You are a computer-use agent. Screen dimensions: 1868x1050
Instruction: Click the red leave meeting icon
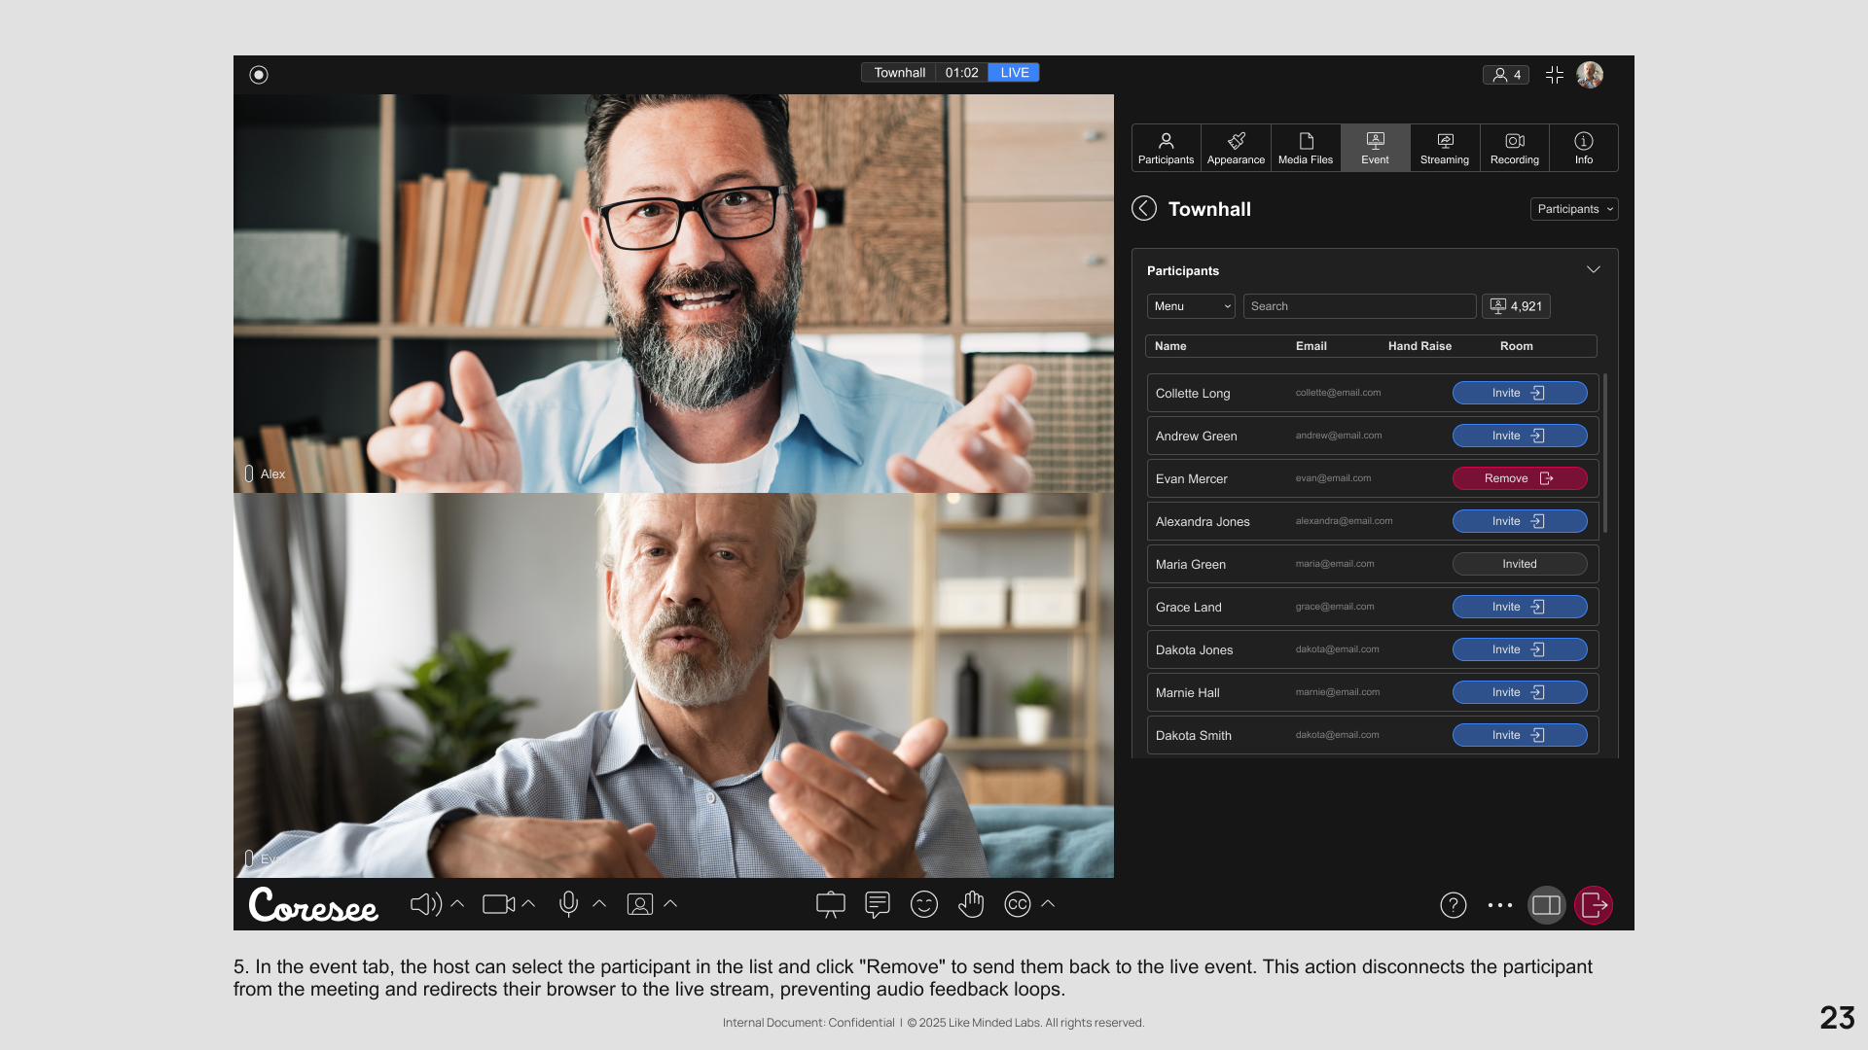point(1594,905)
